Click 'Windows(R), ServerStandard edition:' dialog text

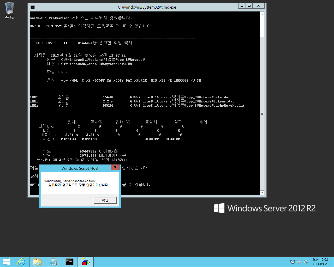(x=70, y=181)
